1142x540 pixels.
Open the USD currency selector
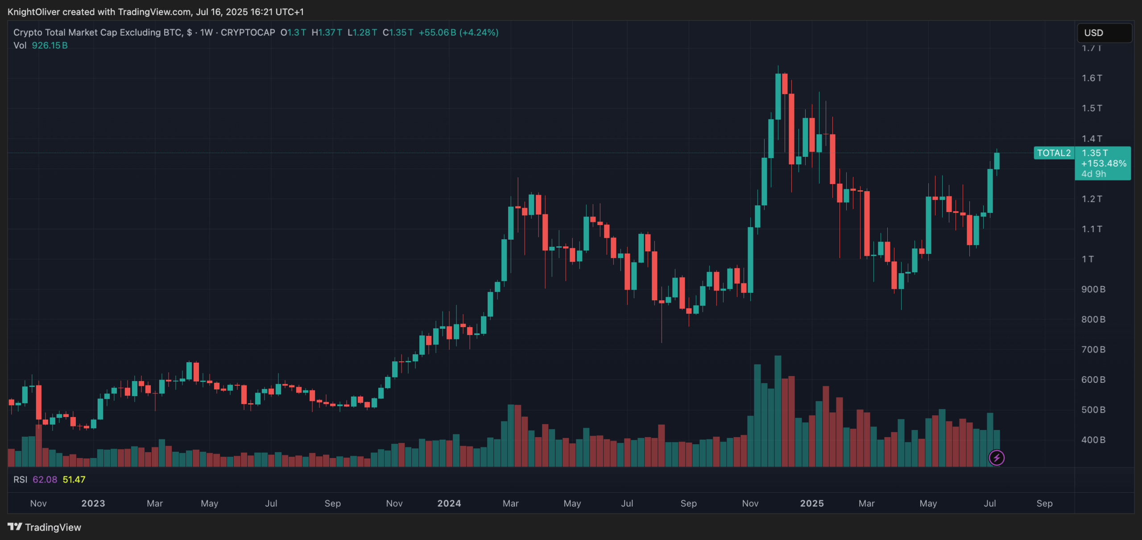[x=1105, y=33]
